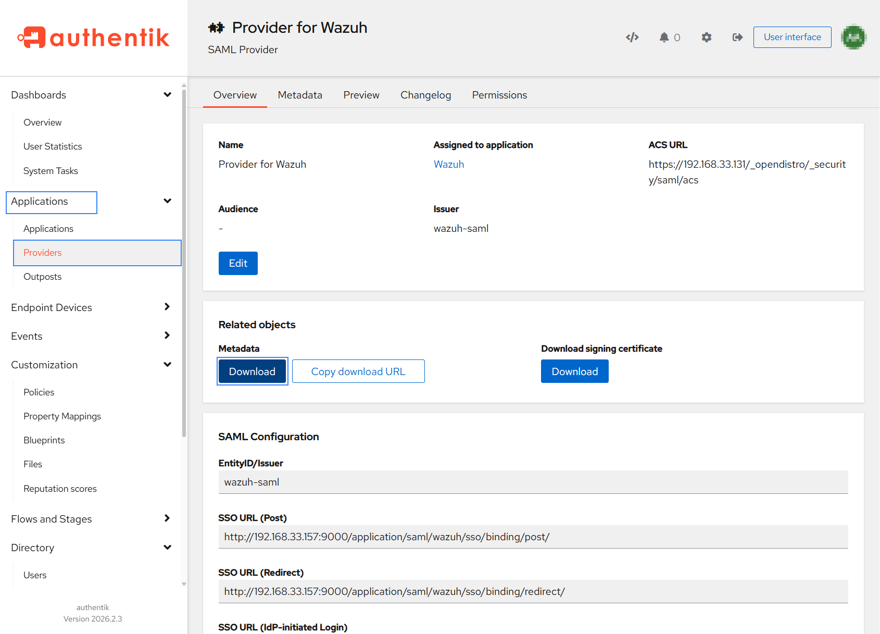This screenshot has height=634, width=880.
Task: Open the API drawer code icon
Action: (x=632, y=37)
